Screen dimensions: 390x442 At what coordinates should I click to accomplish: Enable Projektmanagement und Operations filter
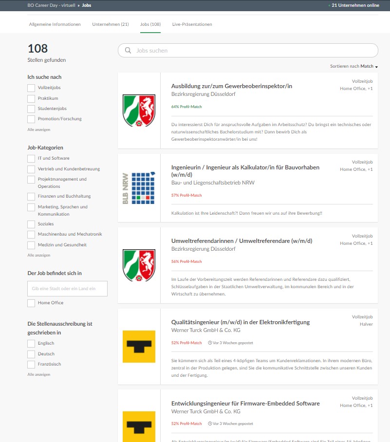point(31,180)
